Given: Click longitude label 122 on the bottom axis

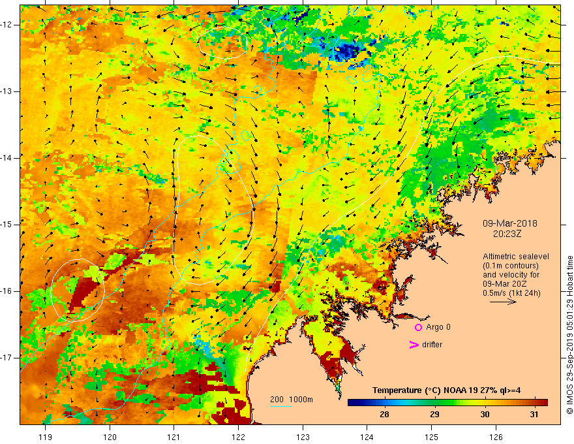Looking at the screenshot, I should [x=238, y=437].
